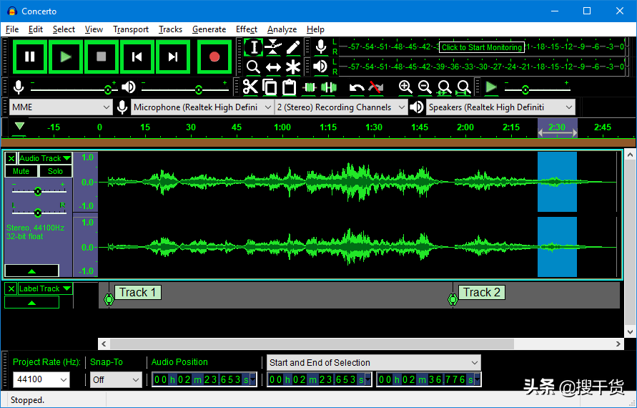Open the Label Track dropdown menu
The height and width of the screenshot is (408, 637).
(x=45, y=288)
